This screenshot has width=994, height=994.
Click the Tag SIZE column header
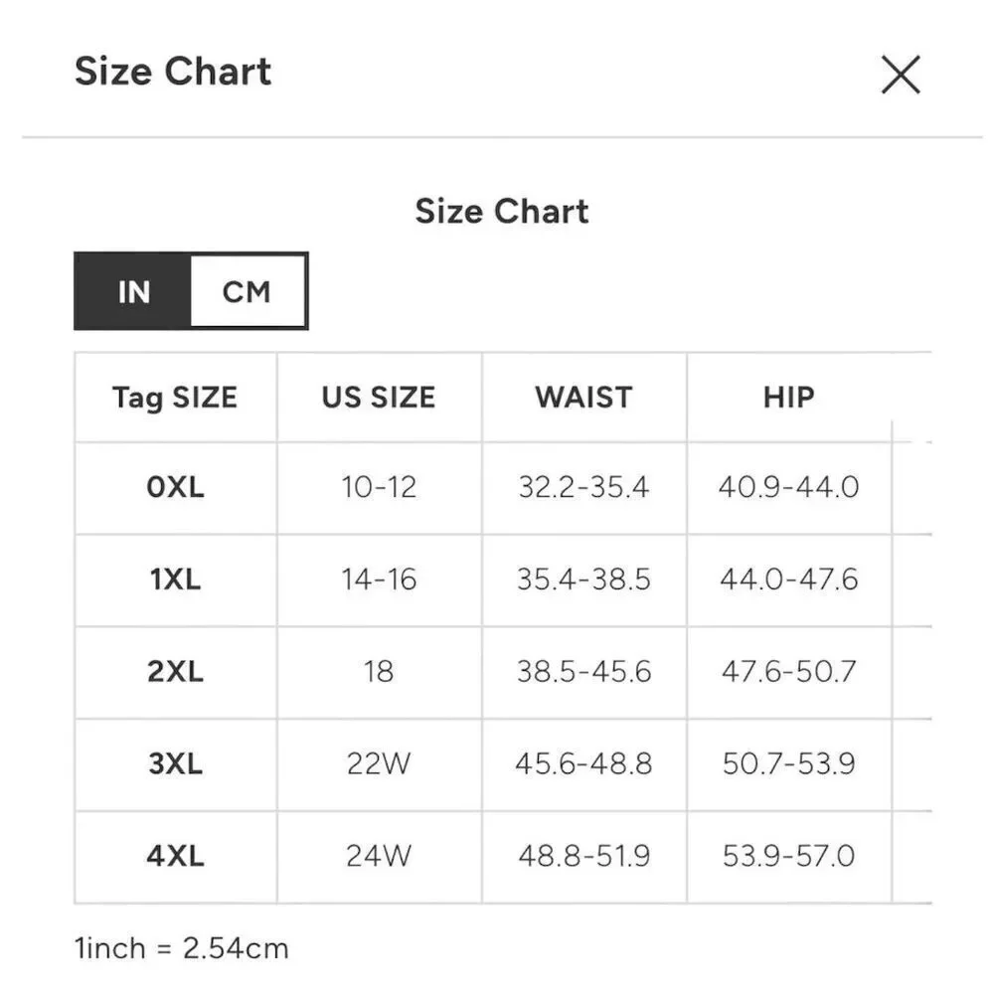[x=175, y=398]
